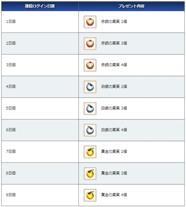Click the 1日目 cell
Viewport: 186px width, 207px height.
coord(40,22)
